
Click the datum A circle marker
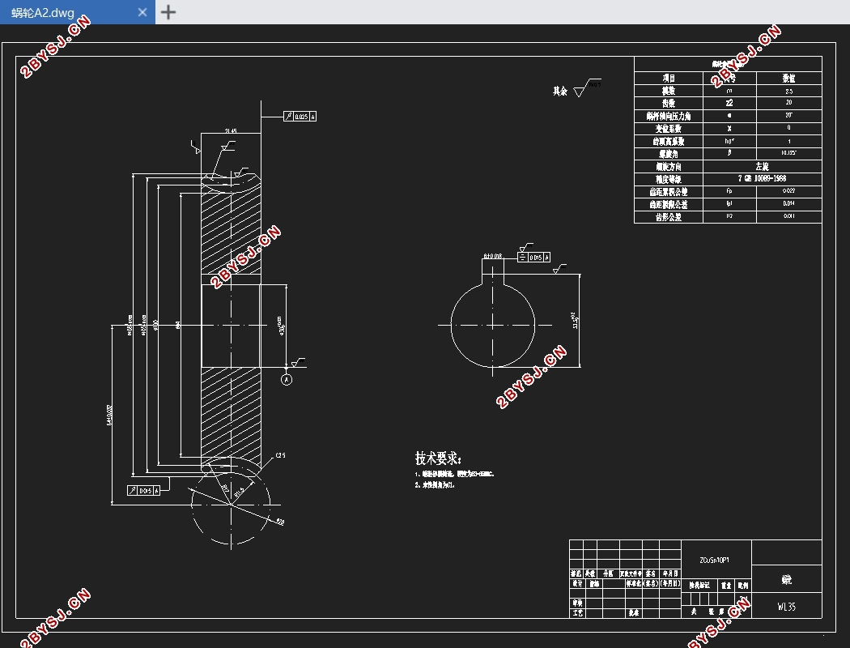coord(287,380)
